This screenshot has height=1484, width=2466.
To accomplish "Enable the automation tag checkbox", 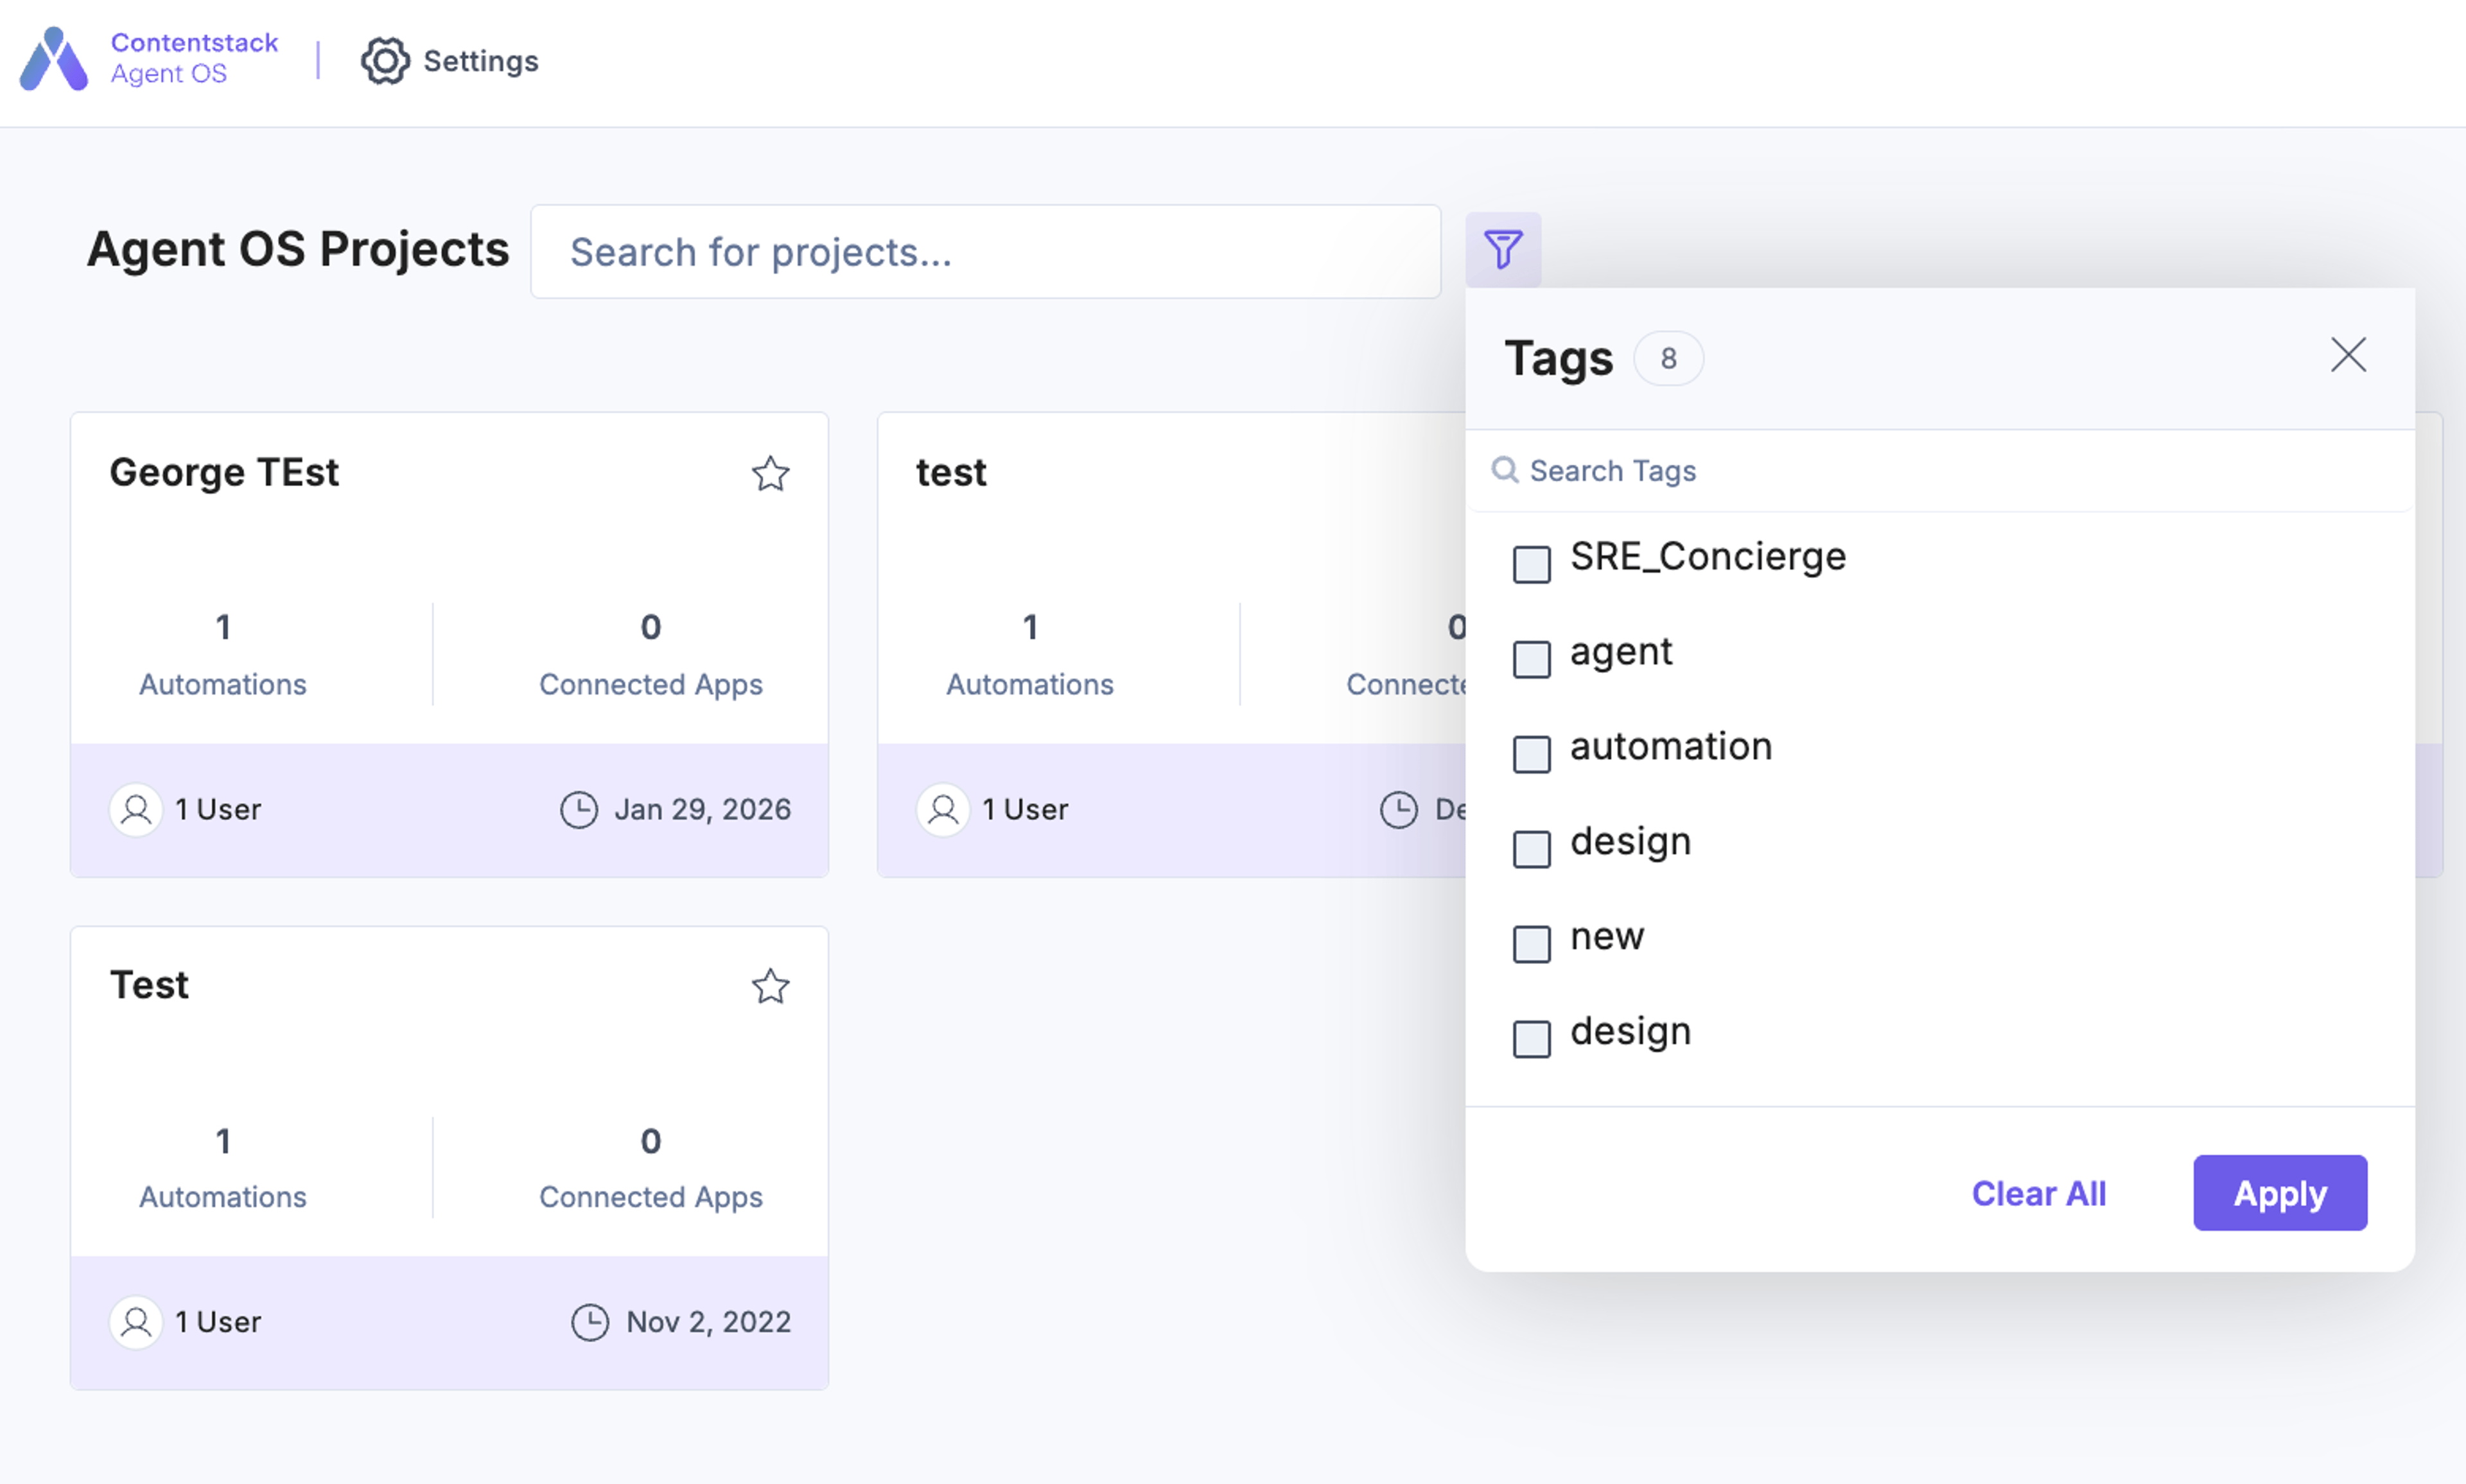I will coord(1531,754).
